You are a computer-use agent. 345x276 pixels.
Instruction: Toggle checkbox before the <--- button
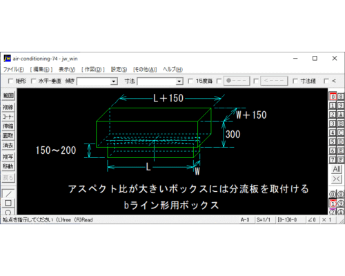(x=256, y=81)
